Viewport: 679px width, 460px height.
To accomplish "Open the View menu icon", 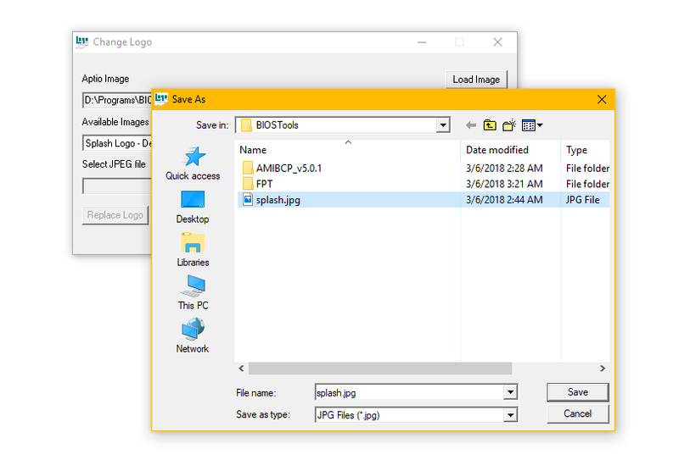I will (x=532, y=125).
